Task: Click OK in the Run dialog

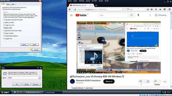Action: coord(17,84)
